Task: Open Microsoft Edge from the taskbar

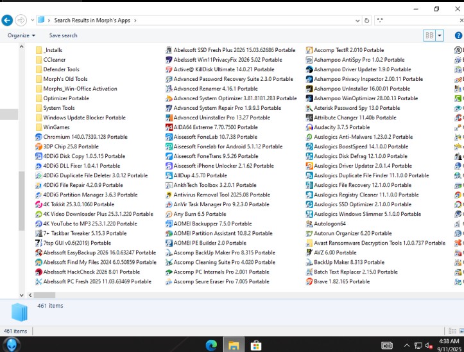Action: pos(211,345)
